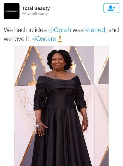Select the 'we love it.' tweet text
This screenshot has width=123, height=166.
pyautogui.click(x=17, y=39)
